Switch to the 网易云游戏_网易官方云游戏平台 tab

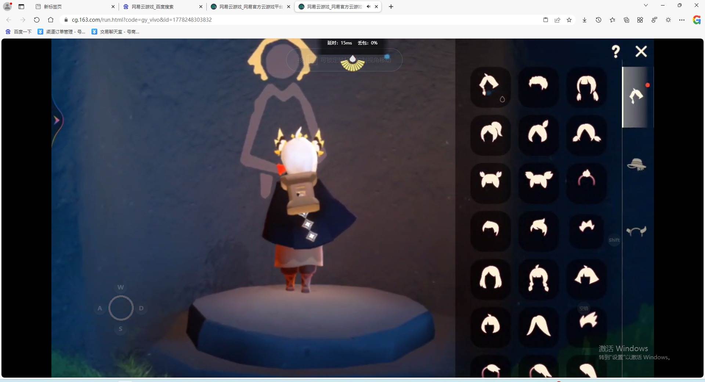pos(251,7)
